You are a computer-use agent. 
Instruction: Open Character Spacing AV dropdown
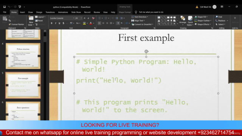click(72, 23)
